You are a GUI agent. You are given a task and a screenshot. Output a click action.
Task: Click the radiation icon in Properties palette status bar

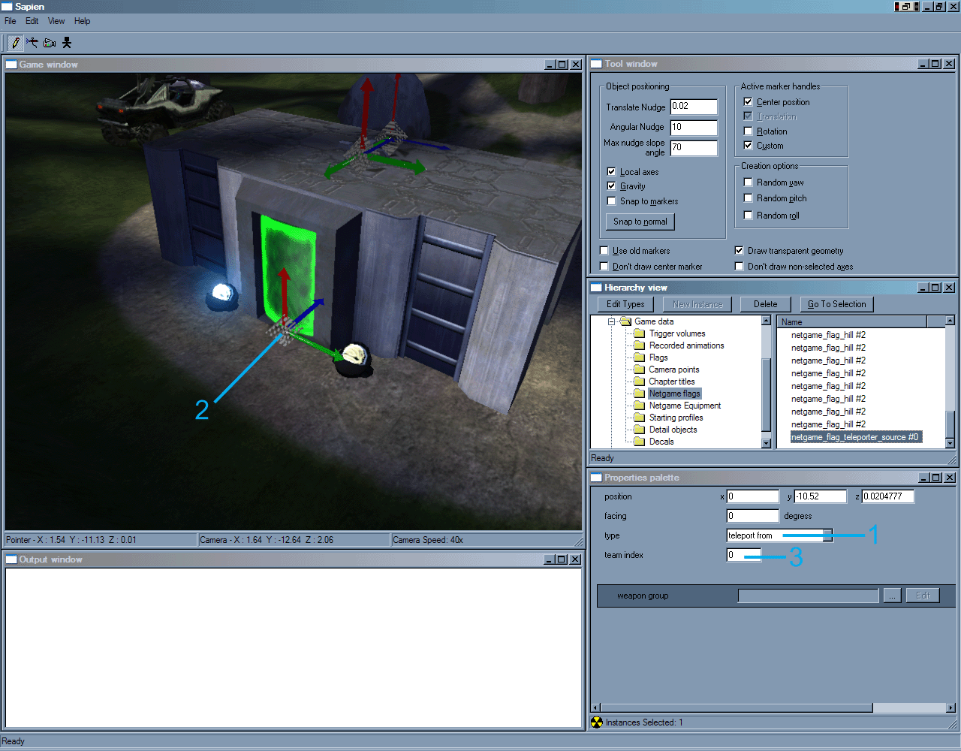(x=597, y=722)
